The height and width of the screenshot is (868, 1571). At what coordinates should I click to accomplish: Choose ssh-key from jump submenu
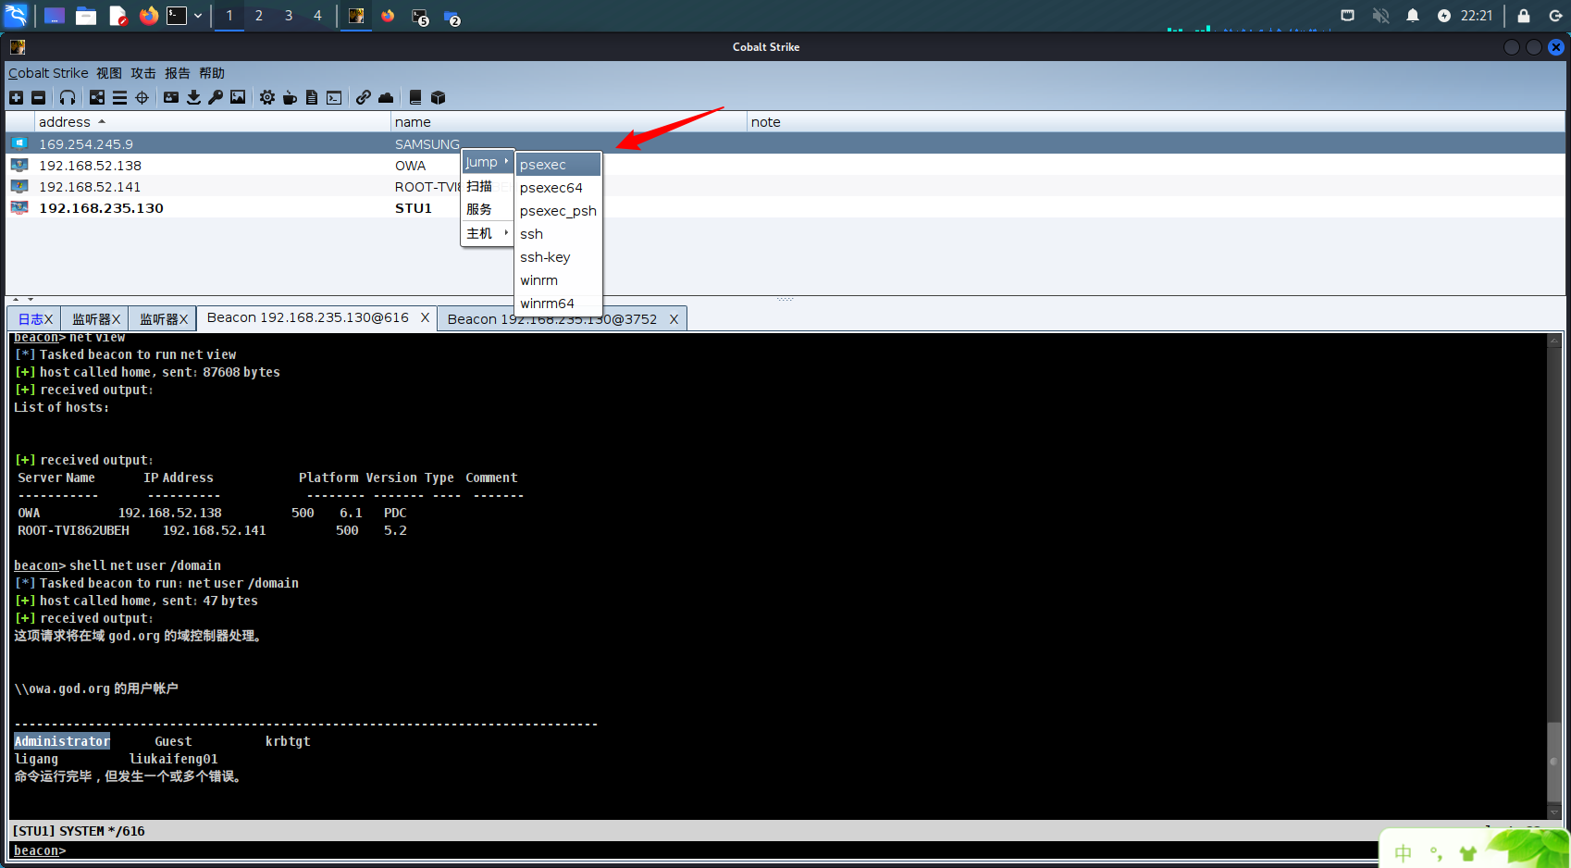(558, 257)
